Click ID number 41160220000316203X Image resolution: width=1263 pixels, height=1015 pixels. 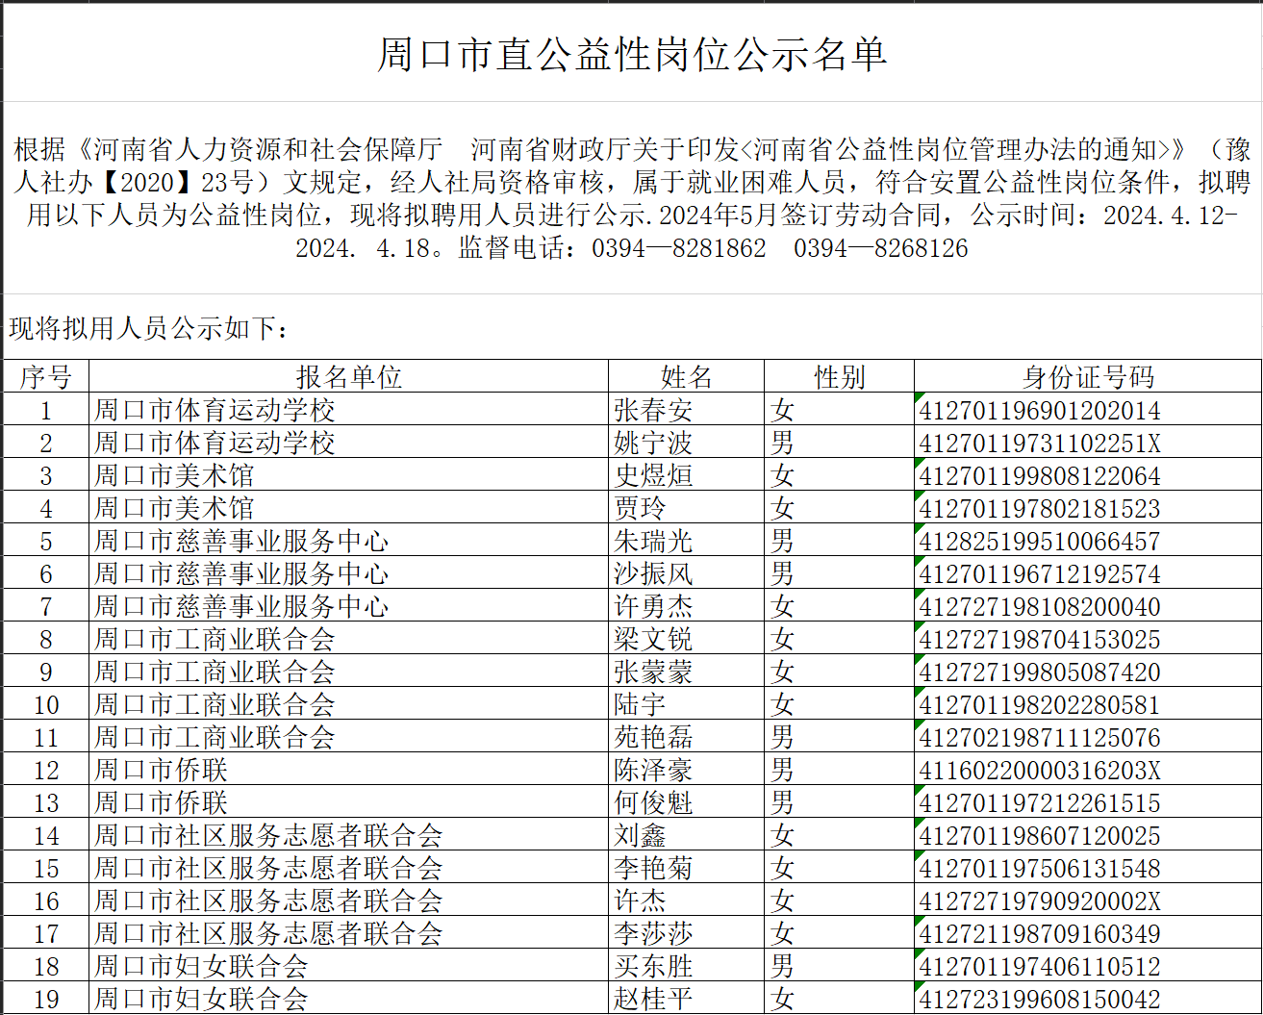[x=1040, y=771]
